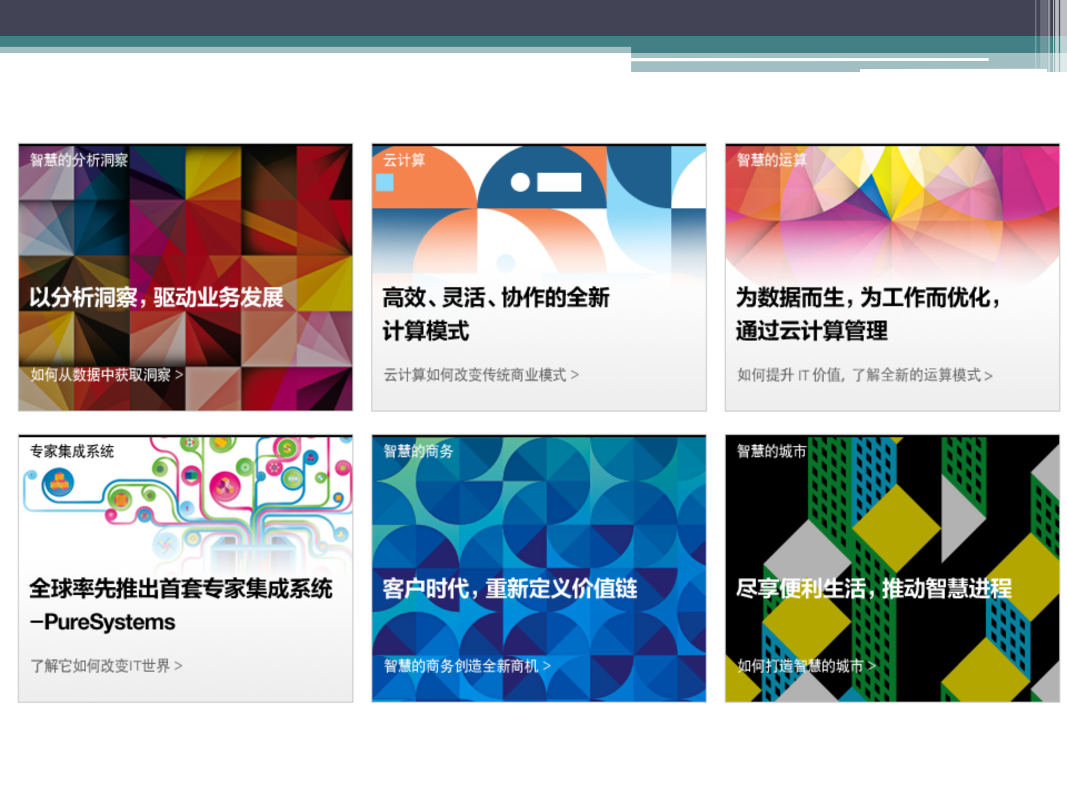1067x800 pixels.
Task: Select the 智慧的运算 category label
Action: [771, 161]
